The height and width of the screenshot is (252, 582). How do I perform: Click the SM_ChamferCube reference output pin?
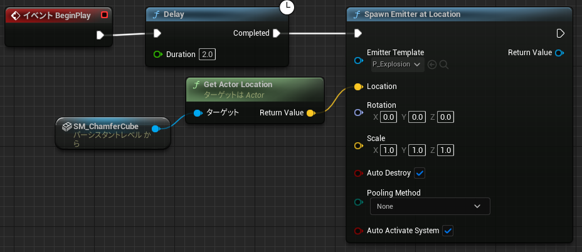(x=156, y=129)
